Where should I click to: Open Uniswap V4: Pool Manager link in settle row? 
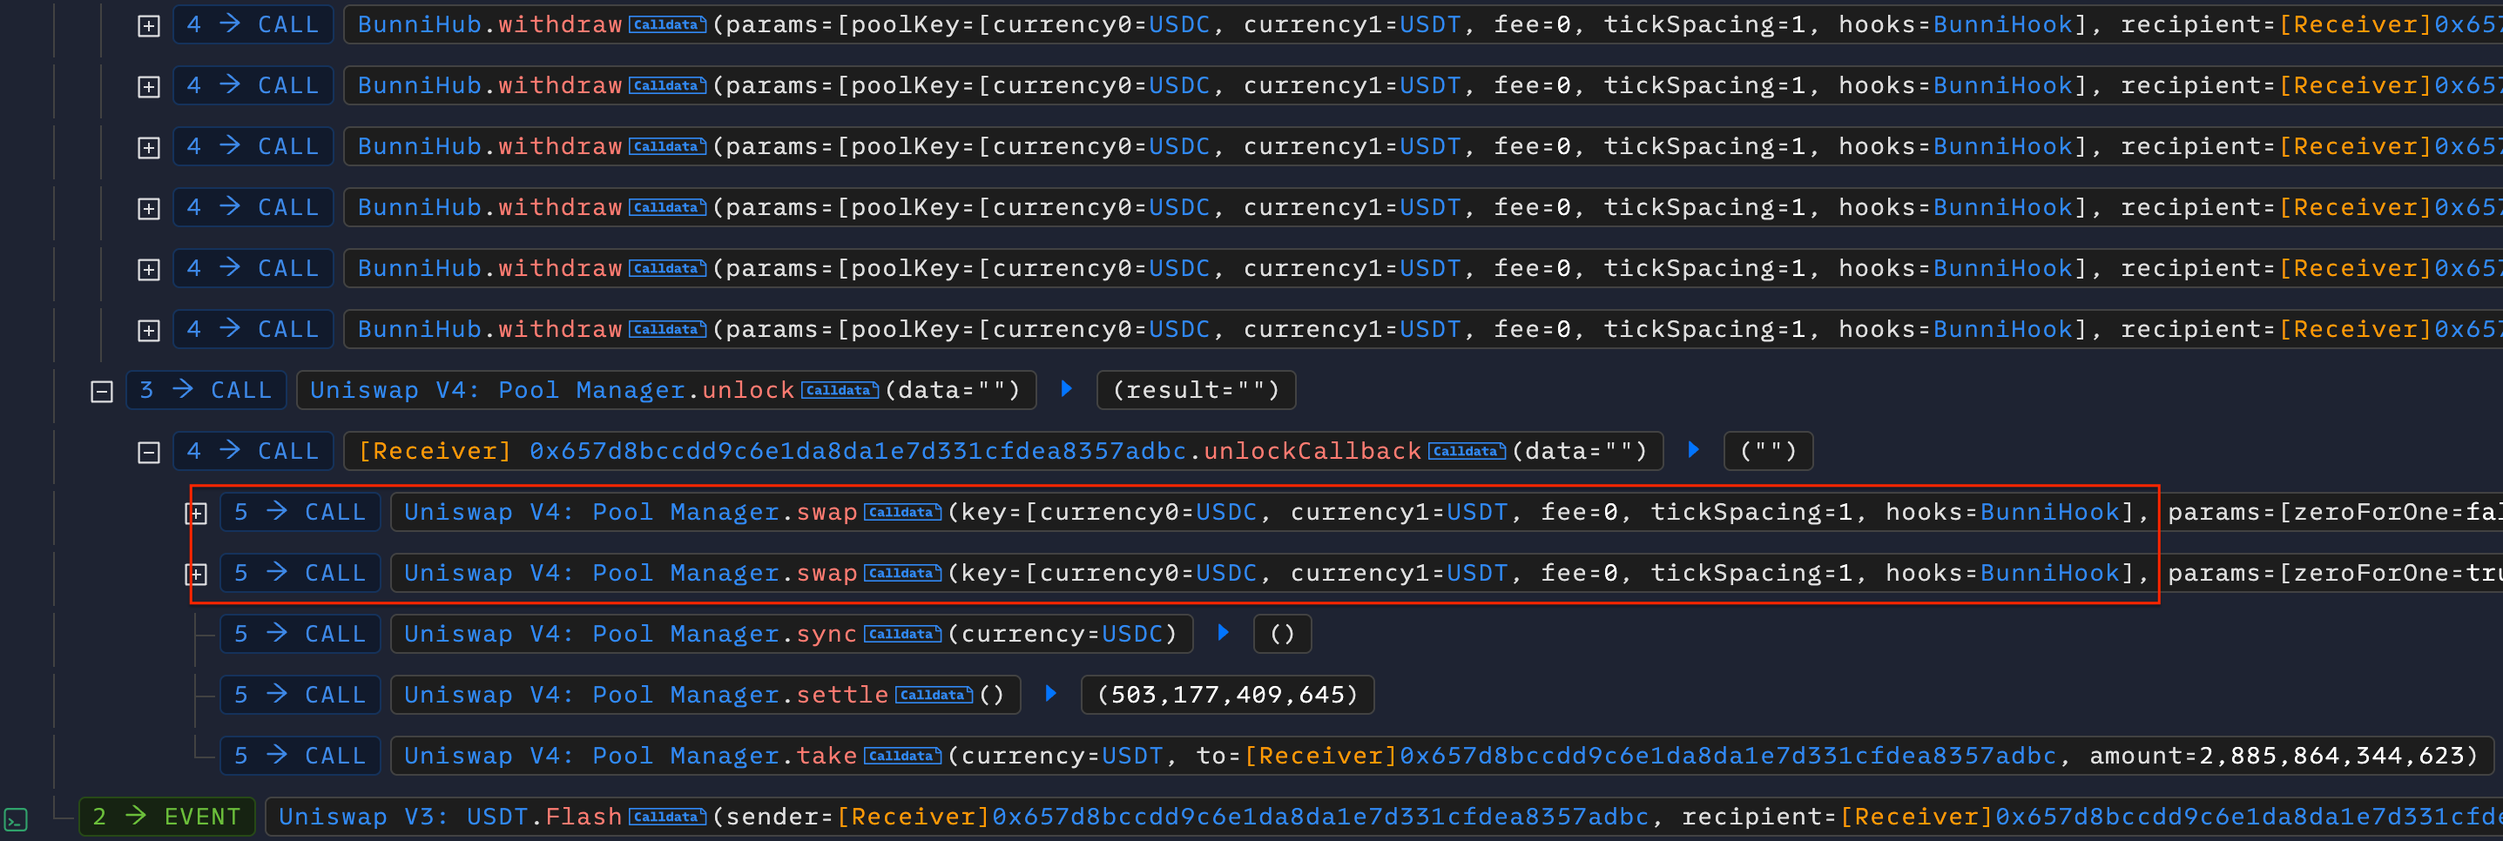point(591,696)
